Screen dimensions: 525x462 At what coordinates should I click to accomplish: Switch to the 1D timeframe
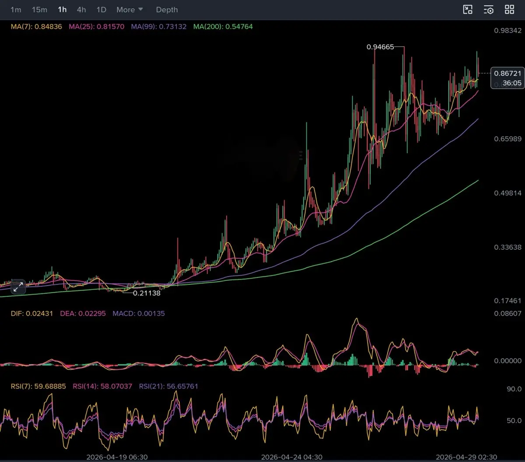tap(101, 10)
